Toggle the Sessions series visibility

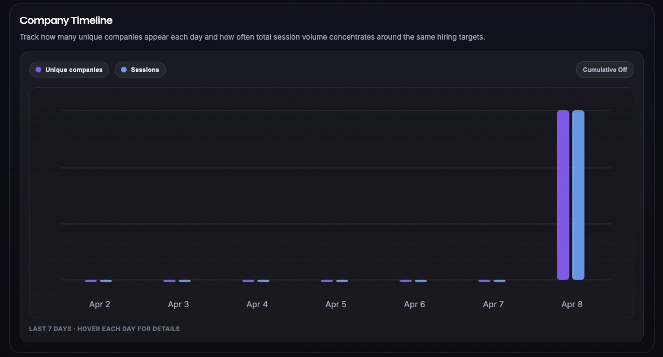tap(140, 69)
